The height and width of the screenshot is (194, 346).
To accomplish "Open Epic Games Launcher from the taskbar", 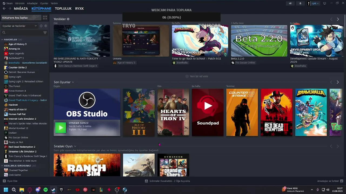I will [61, 190].
